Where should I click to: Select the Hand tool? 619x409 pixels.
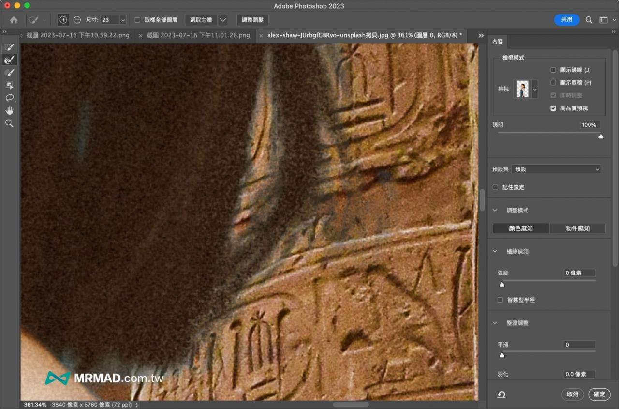9,111
